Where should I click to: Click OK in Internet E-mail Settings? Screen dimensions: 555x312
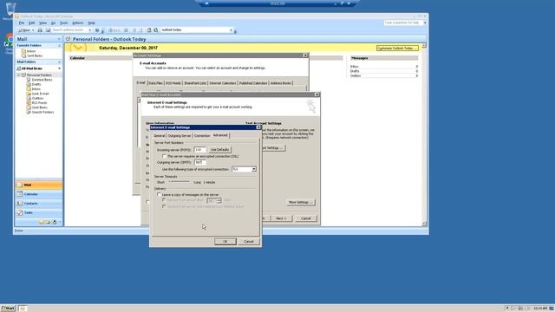point(225,242)
